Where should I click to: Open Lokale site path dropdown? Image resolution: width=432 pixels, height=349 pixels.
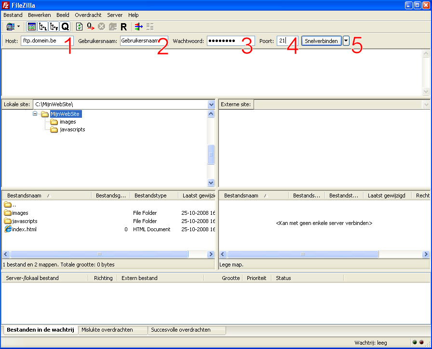211,104
